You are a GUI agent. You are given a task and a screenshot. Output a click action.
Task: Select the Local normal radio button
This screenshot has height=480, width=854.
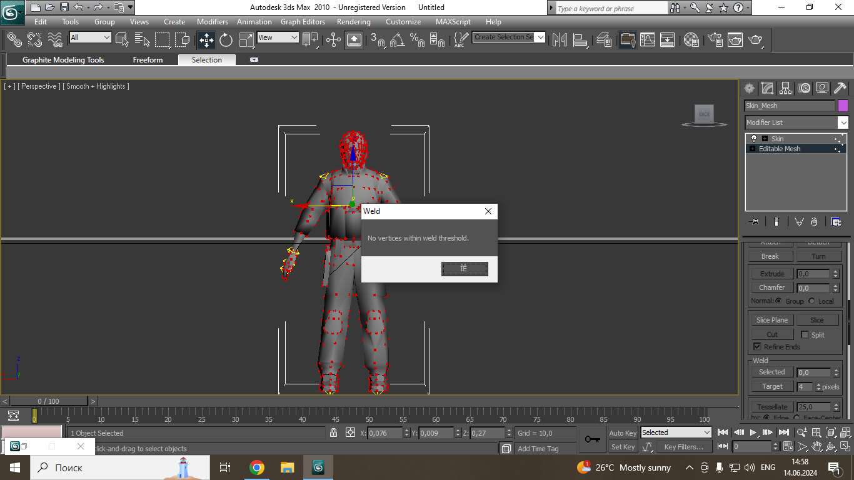tap(811, 301)
